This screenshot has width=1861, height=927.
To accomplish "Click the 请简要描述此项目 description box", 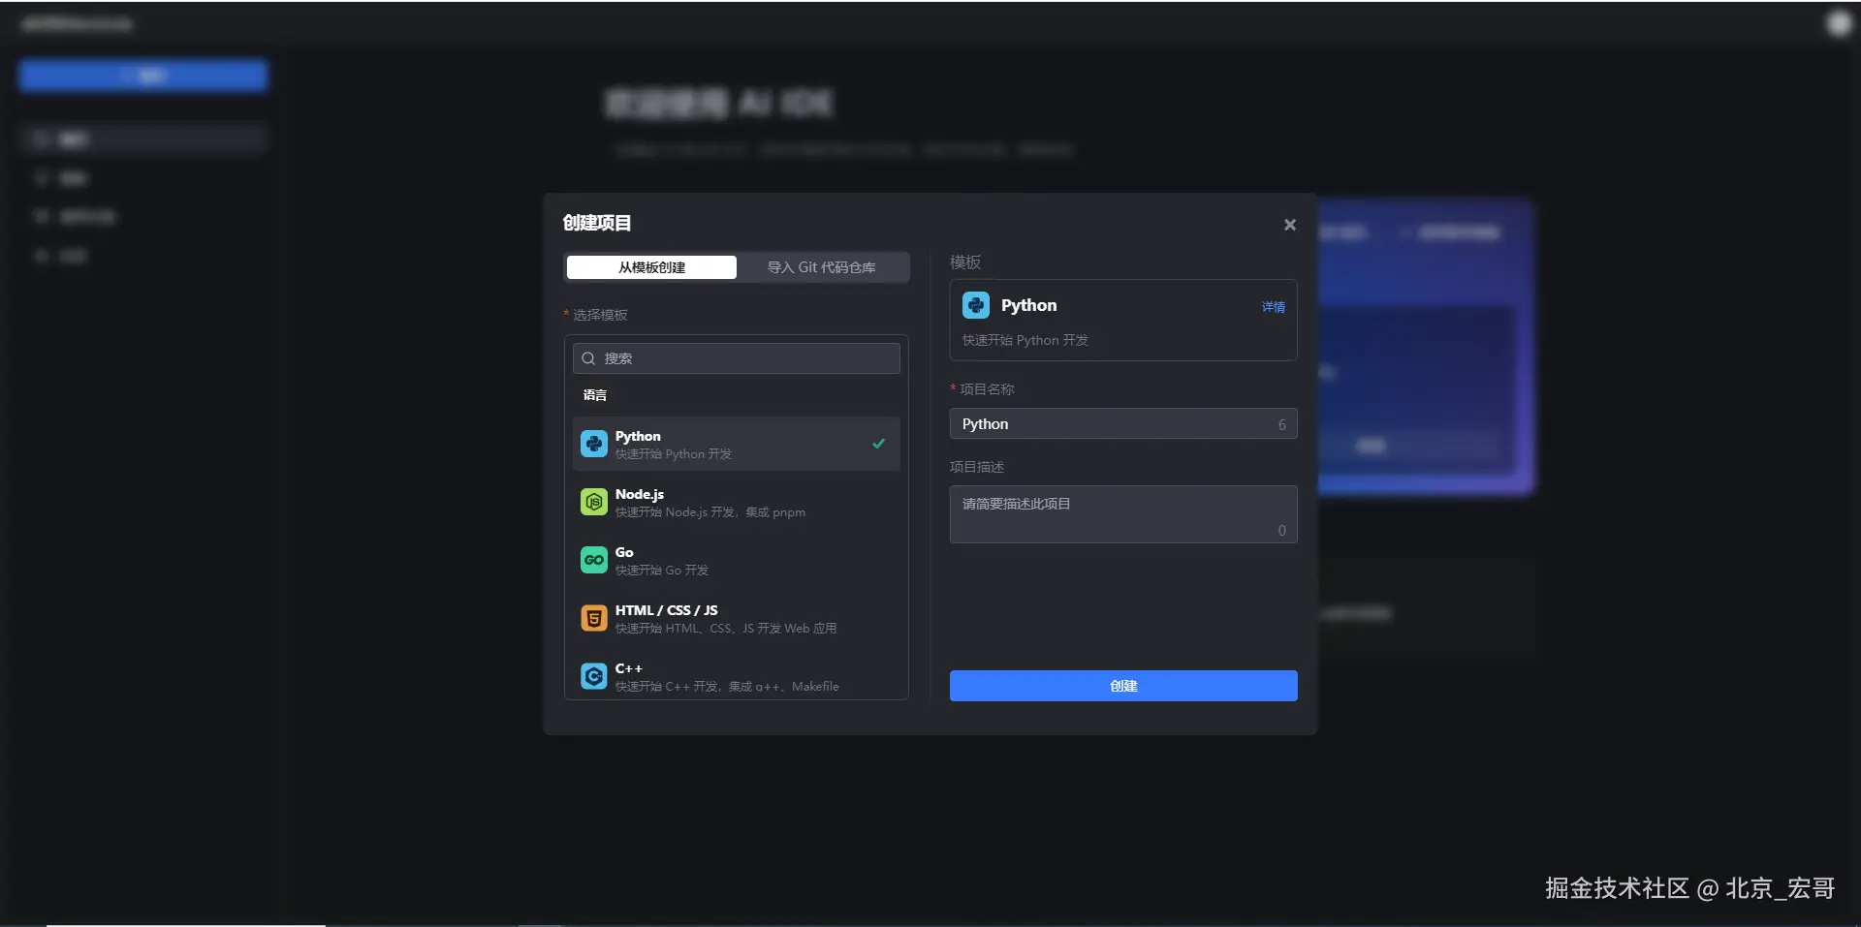I will (x=1123, y=514).
